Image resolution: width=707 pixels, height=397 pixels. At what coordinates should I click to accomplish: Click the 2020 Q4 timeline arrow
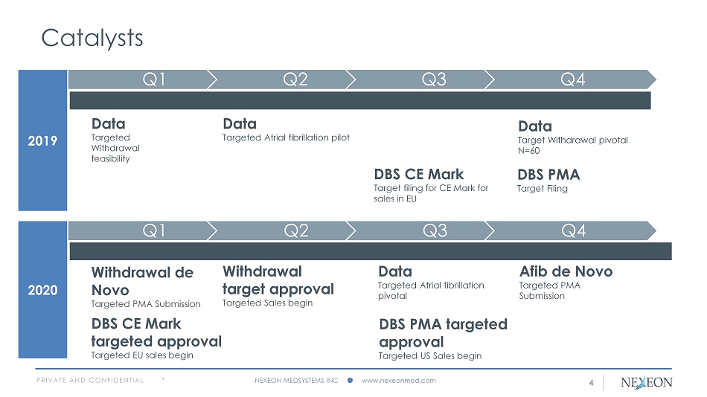[573, 230]
